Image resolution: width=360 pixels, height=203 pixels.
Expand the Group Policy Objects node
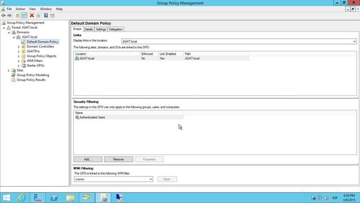click(19, 56)
